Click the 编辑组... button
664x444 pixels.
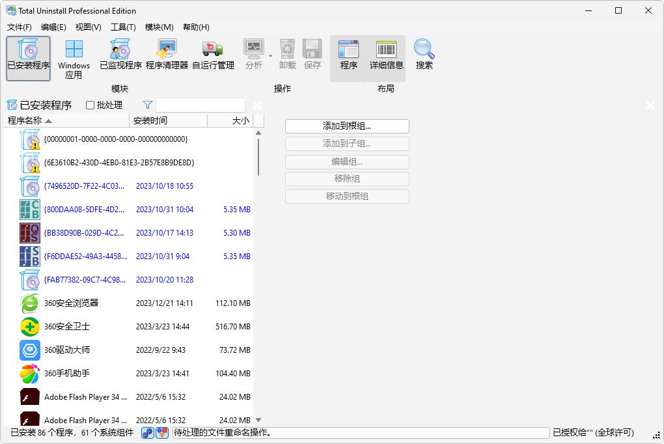tap(347, 161)
